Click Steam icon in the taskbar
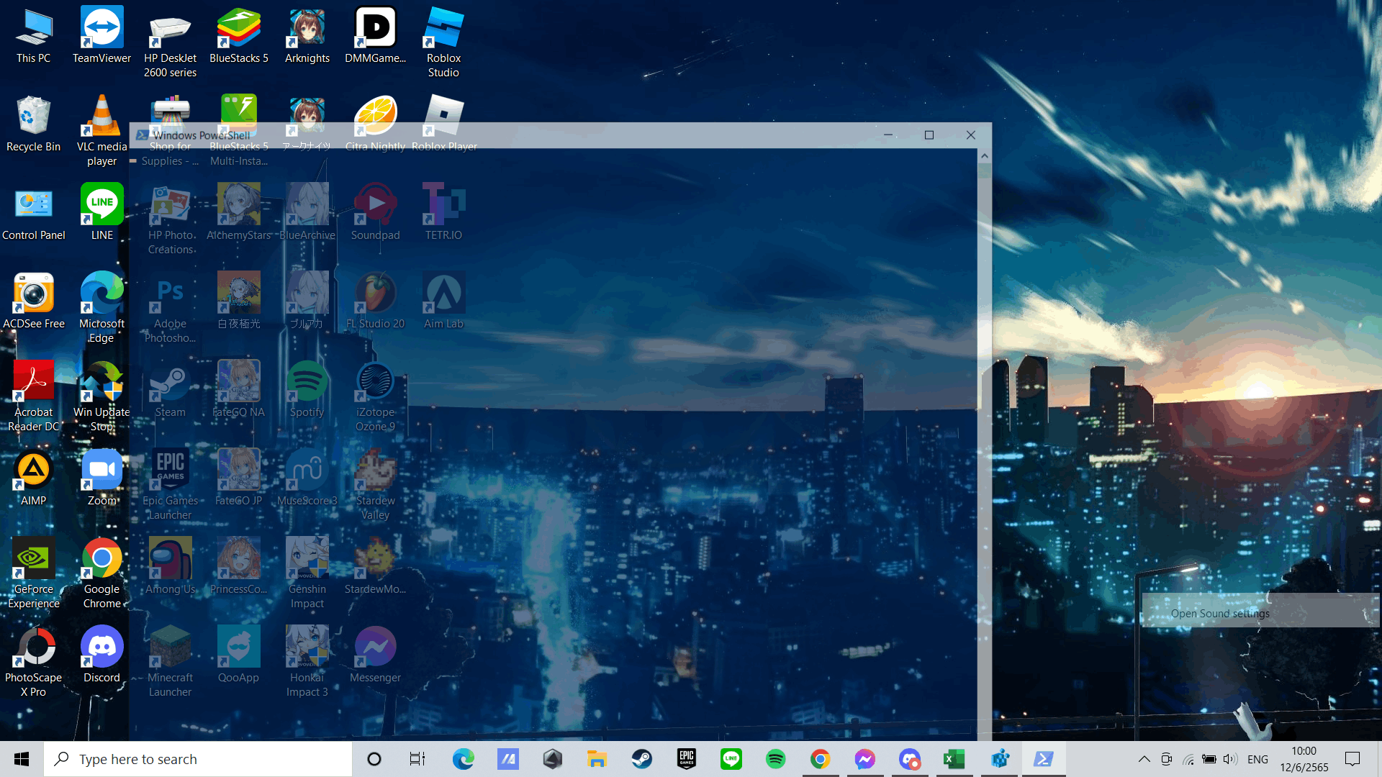1382x777 pixels. [641, 759]
